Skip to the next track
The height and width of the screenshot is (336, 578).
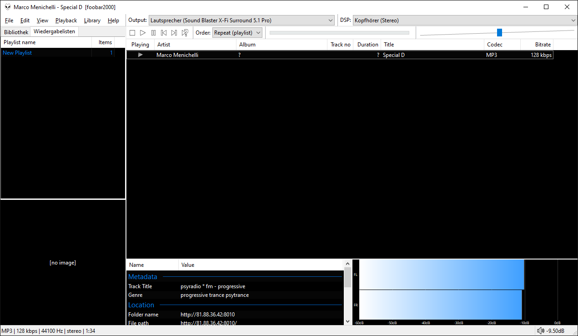pyautogui.click(x=174, y=33)
